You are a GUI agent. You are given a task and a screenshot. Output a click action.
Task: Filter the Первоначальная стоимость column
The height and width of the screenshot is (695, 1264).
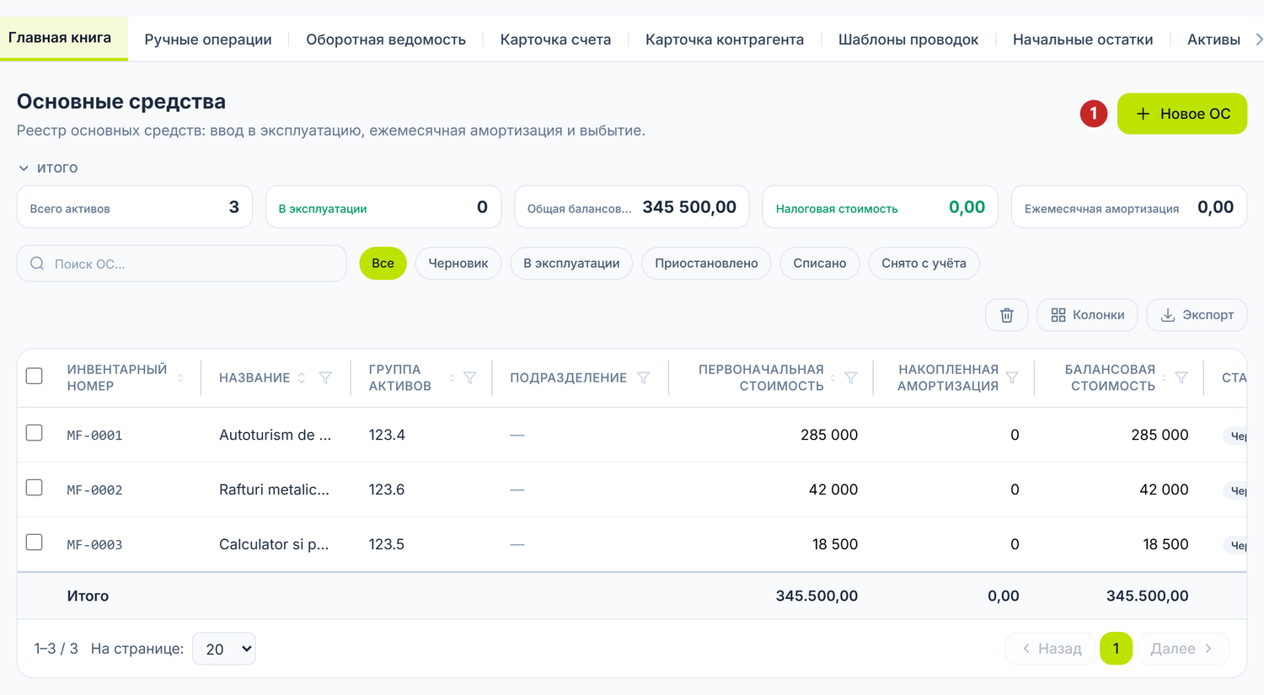(851, 378)
